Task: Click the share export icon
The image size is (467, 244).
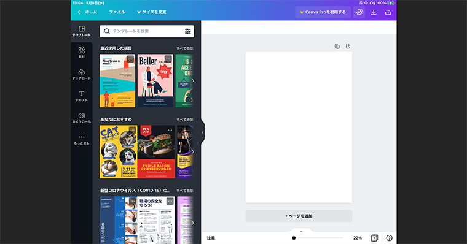Action: (x=388, y=12)
